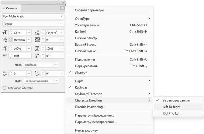The width and height of the screenshot is (204, 134).
Task: Apply Нижній індекс subscript
Action: [109, 51]
